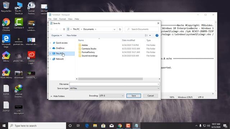Open the Microsoft Edge desktop shortcut
The width and height of the screenshot is (230, 129).
[x=6, y=41]
